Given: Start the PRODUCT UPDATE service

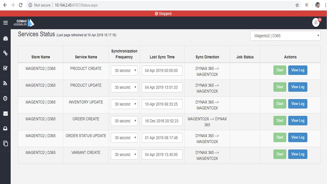Looking at the screenshot, I should [280, 87].
